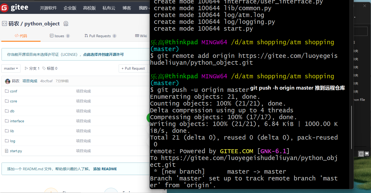Click the 项目完成 commit message in the core row
This screenshot has width=371, height=193.
tap(83, 101)
